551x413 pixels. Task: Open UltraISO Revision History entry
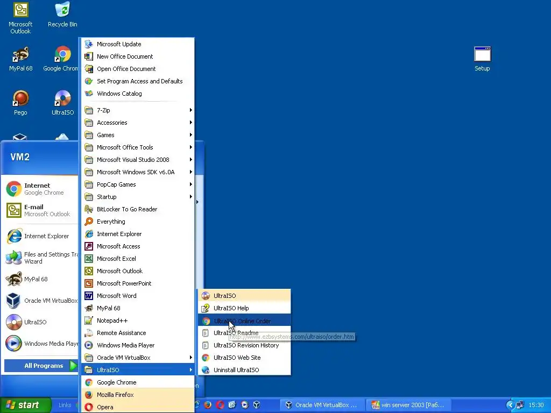(x=245, y=345)
